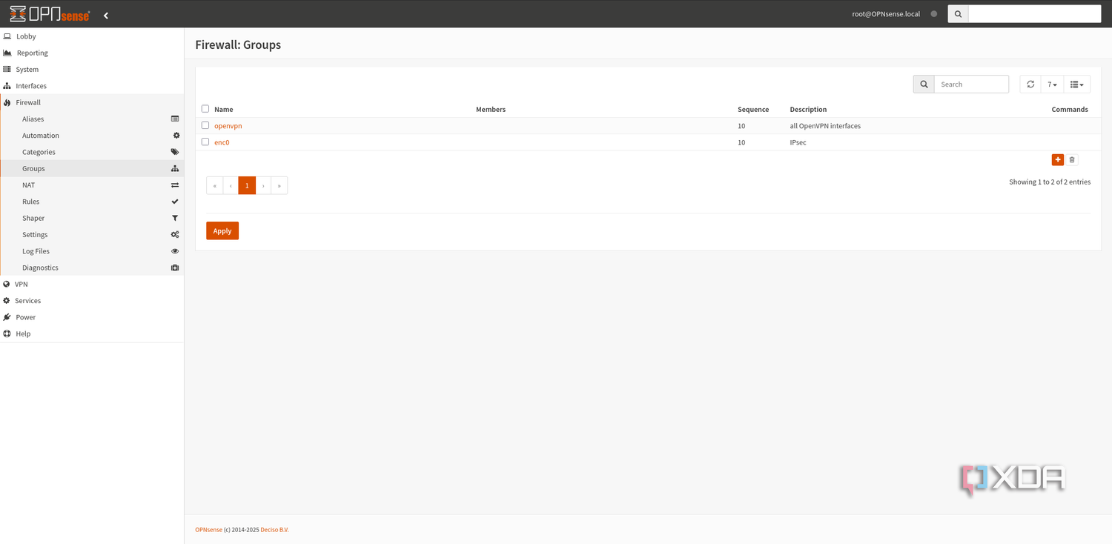
Task: Check the box for the enc0 group
Action: tap(205, 142)
